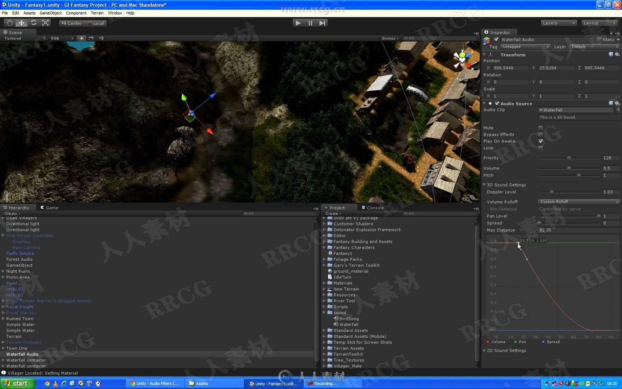
Task: Open Audio Source help icon
Action: (611, 103)
